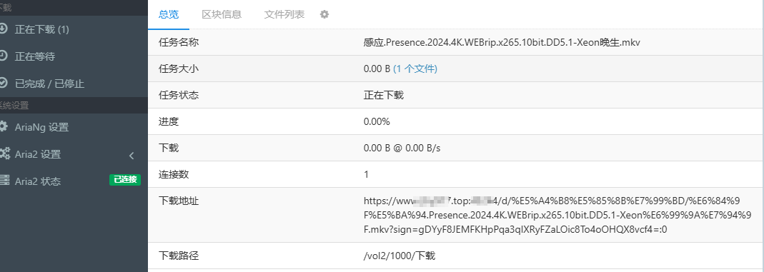764x272 pixels.
Task: Select the connection count value 1
Action: [367, 174]
